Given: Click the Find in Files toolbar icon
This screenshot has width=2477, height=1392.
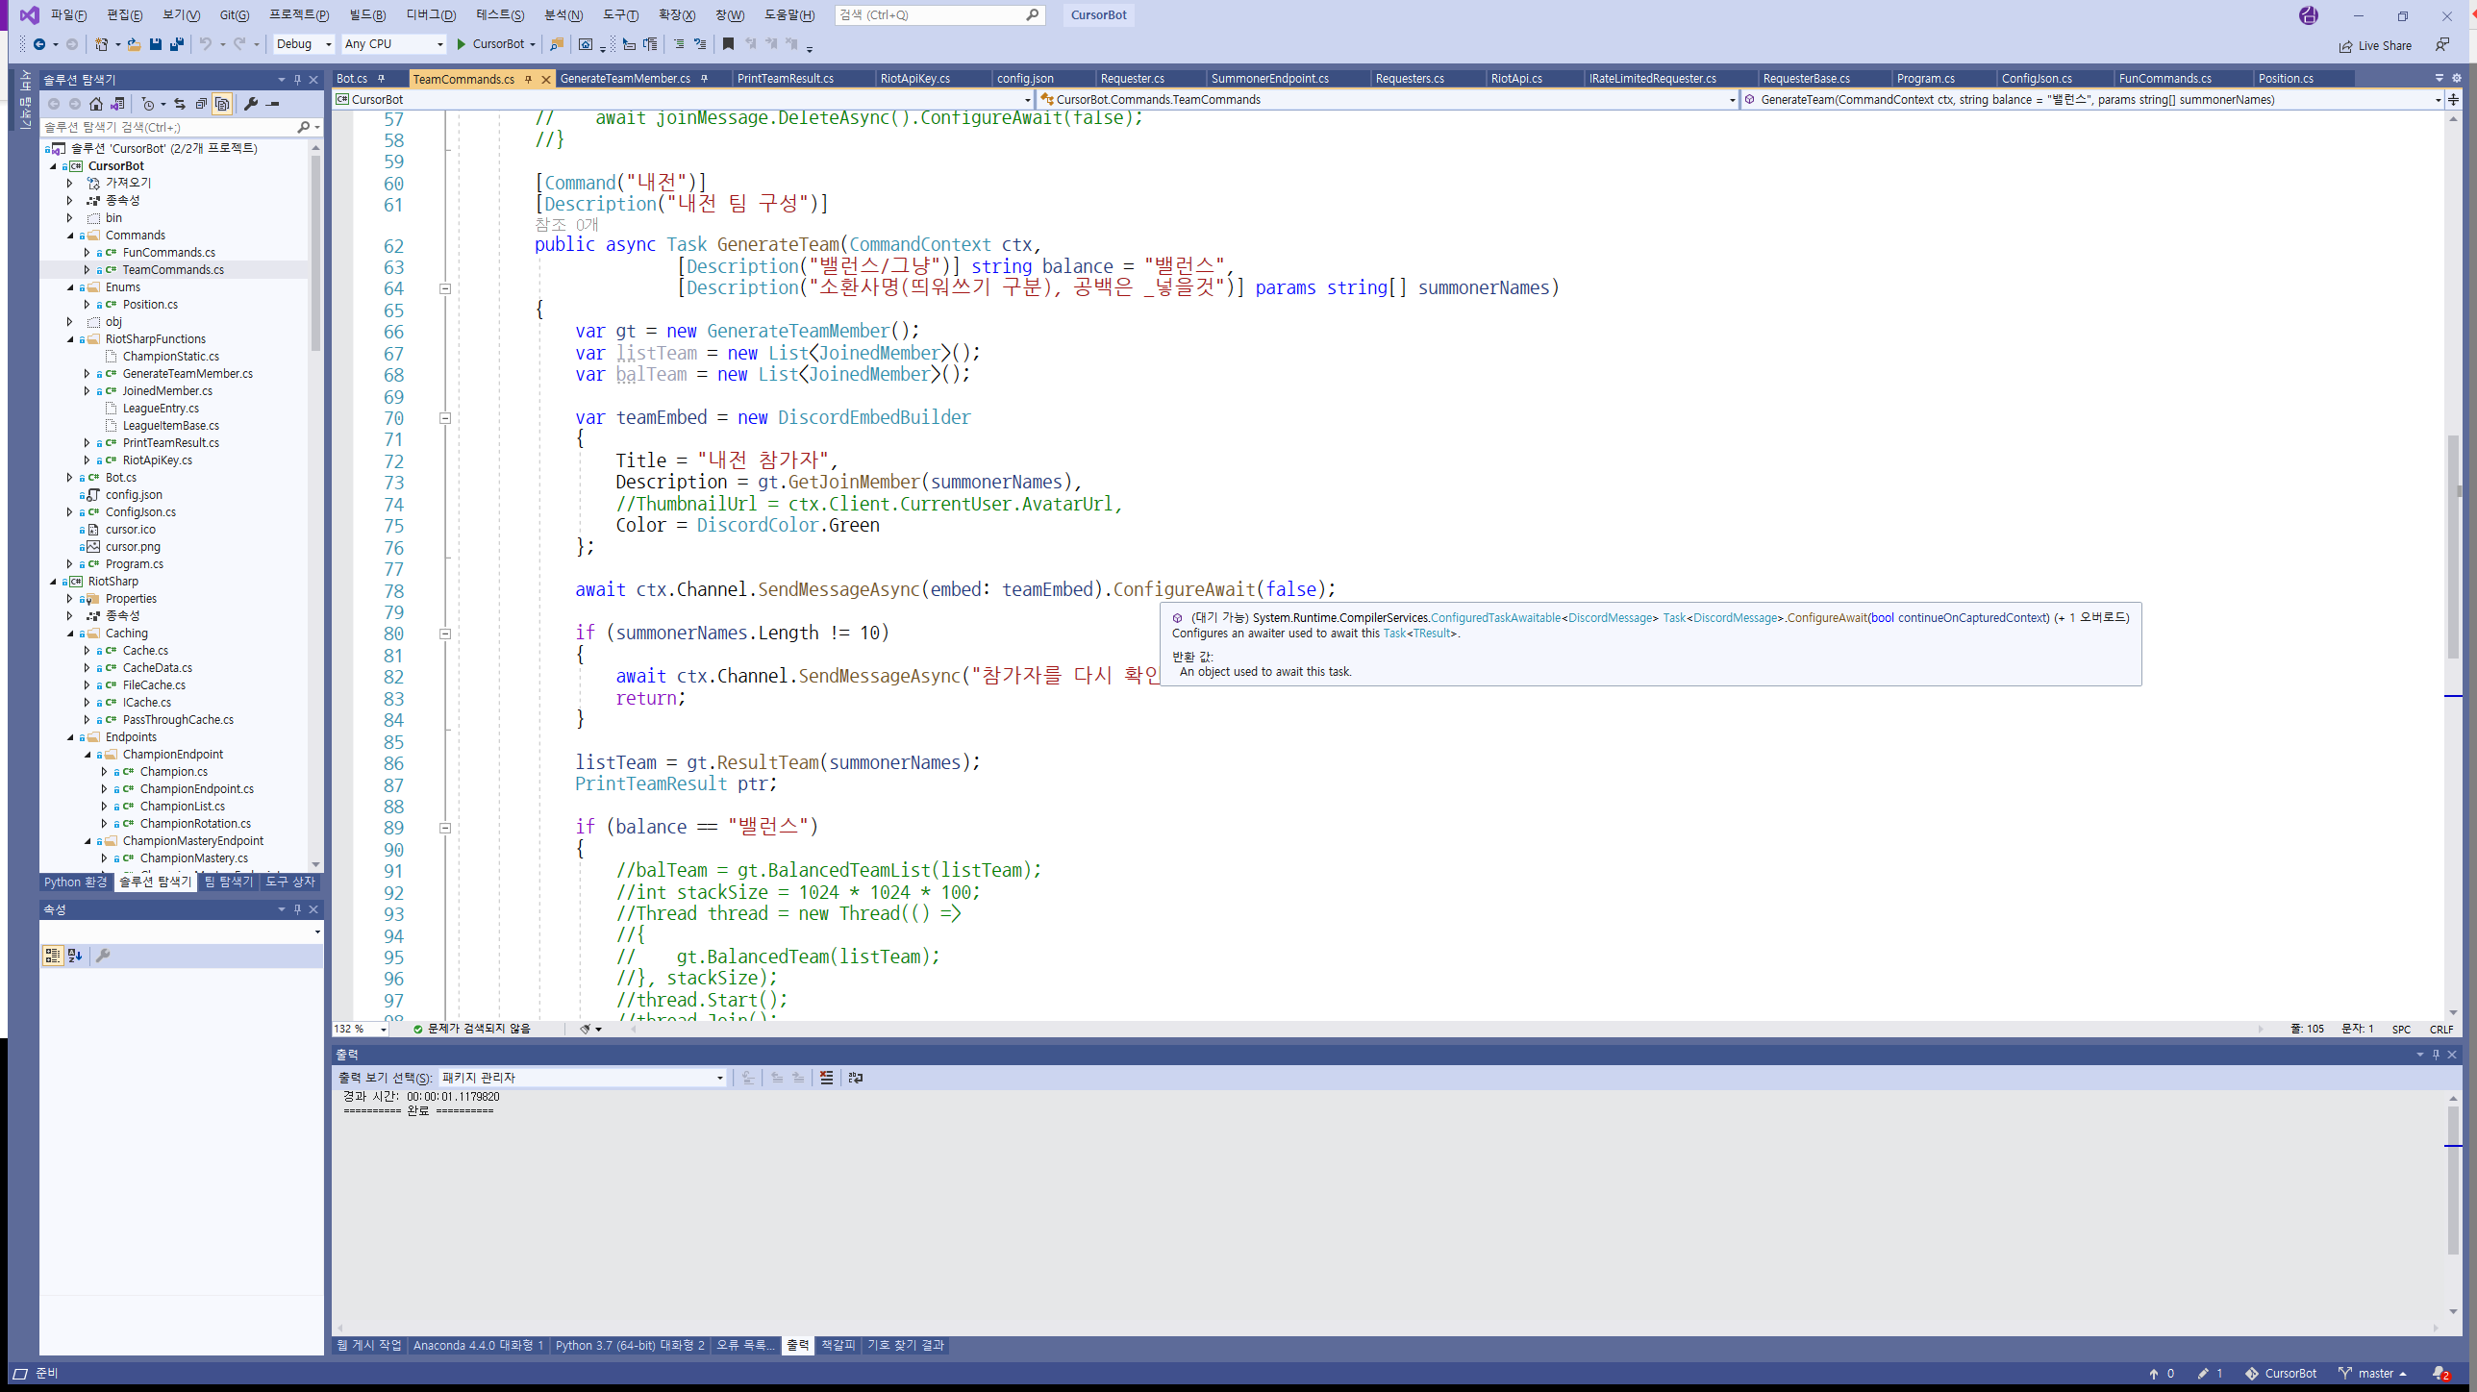Looking at the screenshot, I should click(557, 44).
